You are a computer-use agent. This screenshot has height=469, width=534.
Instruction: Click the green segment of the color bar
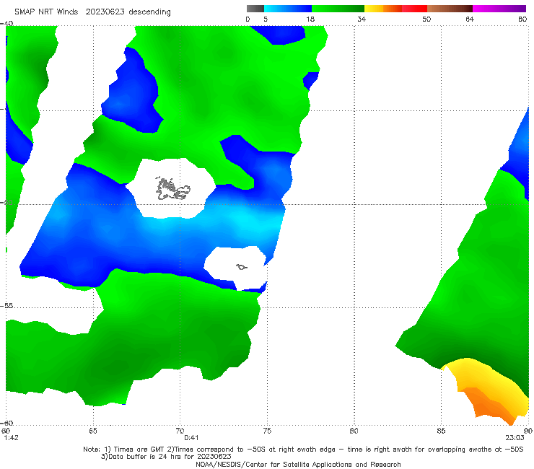point(338,9)
